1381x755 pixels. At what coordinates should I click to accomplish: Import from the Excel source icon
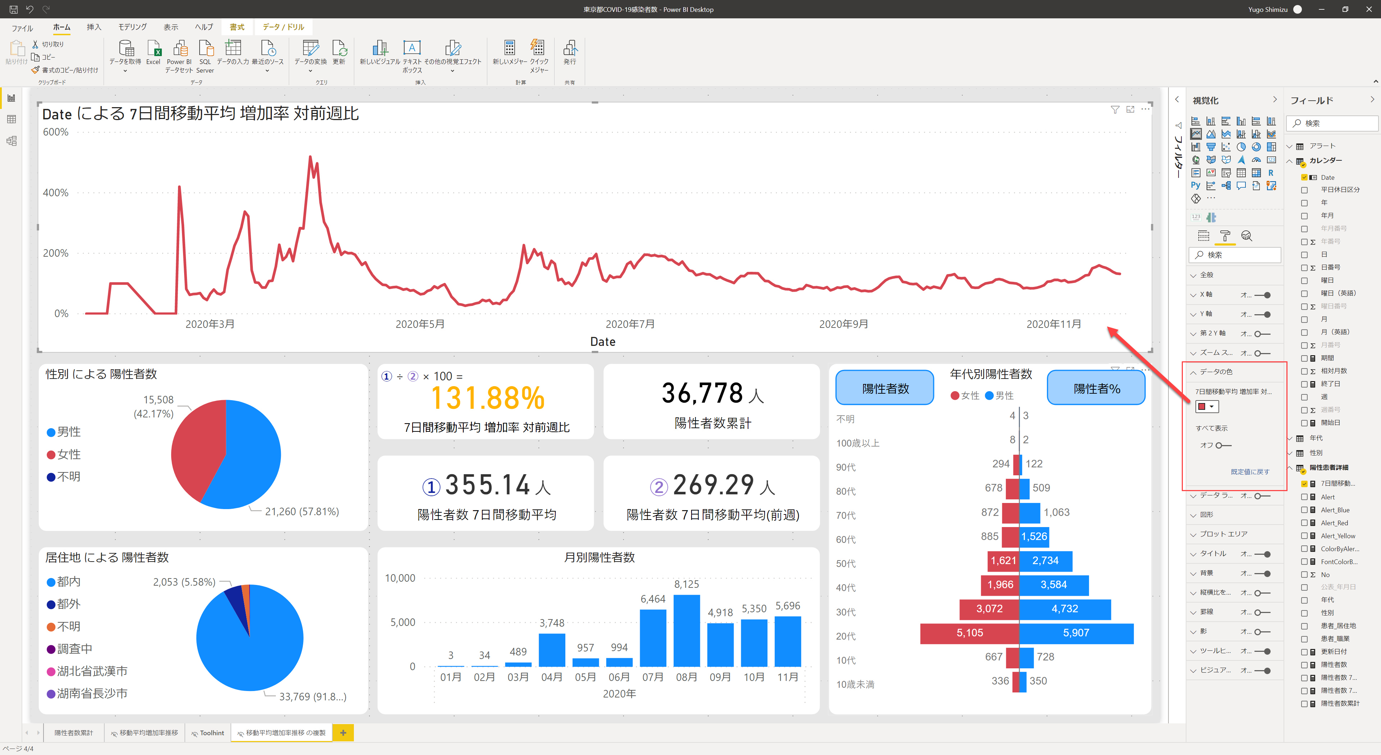pyautogui.click(x=153, y=48)
